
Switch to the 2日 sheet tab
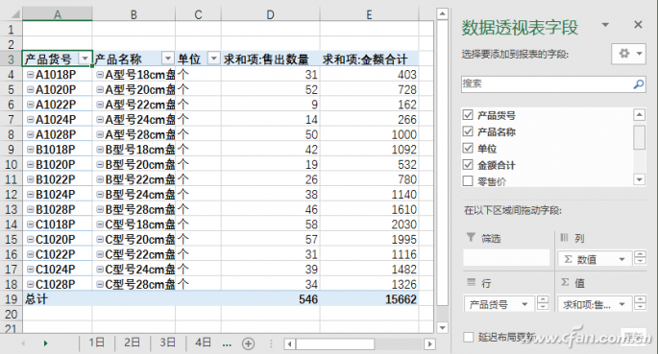click(x=132, y=342)
